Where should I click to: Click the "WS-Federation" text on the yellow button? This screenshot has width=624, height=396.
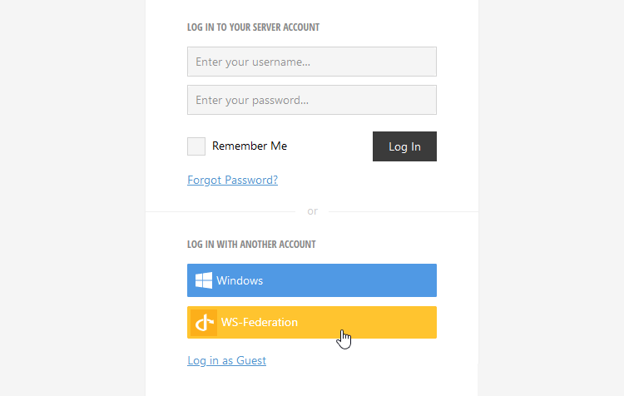point(260,322)
